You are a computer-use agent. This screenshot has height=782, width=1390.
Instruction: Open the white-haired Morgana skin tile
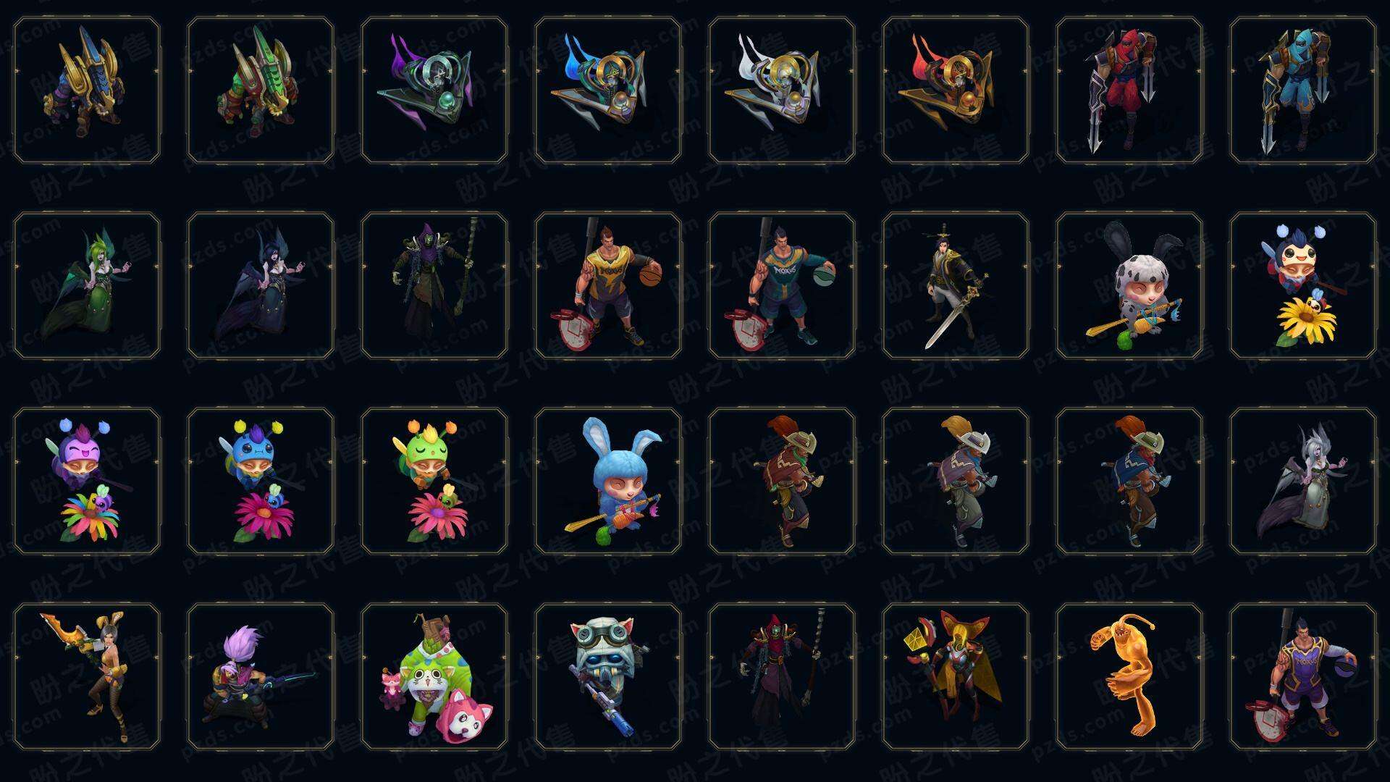[1303, 481]
